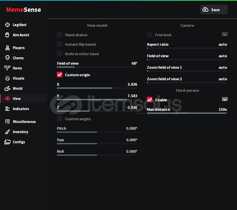Adjust View model Field of view slider

coord(97,67)
